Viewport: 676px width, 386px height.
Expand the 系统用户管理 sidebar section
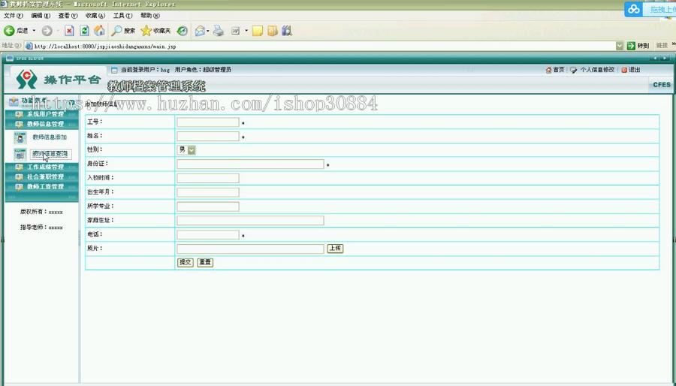[44, 115]
